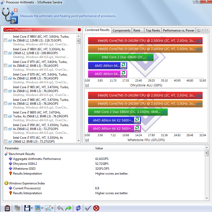This screenshot has width=212, height=212.
Task: Click the grey back arrow icon
Action: pyautogui.click(x=60, y=208)
